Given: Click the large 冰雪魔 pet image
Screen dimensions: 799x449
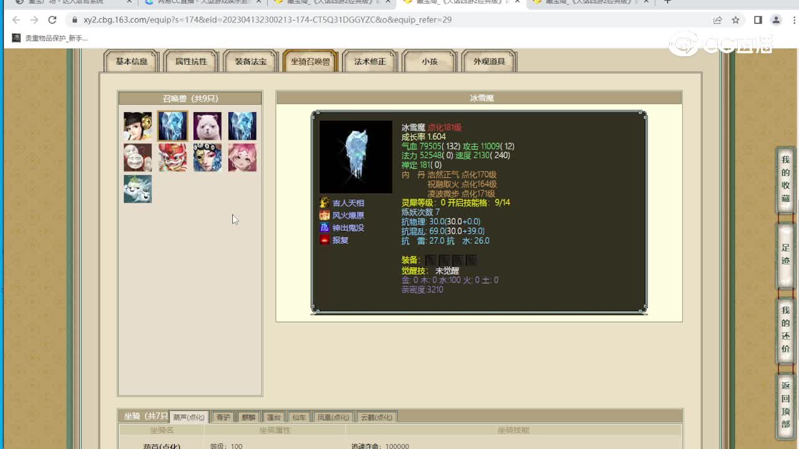Looking at the screenshot, I should [356, 157].
